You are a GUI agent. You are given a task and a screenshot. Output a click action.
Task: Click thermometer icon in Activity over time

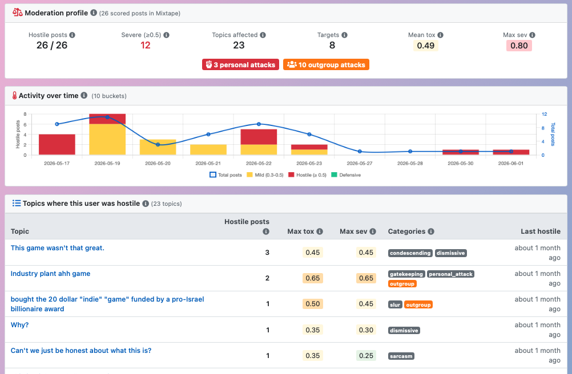pyautogui.click(x=15, y=96)
